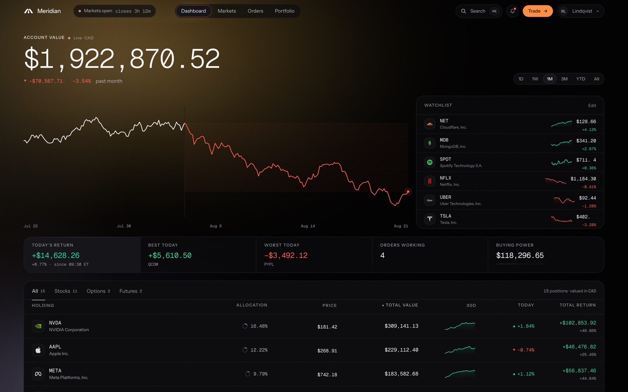Click NVDA price $181.42

coord(327,327)
